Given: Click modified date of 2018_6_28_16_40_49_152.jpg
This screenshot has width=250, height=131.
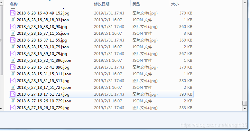Looking at the screenshot, I should coord(109,13).
